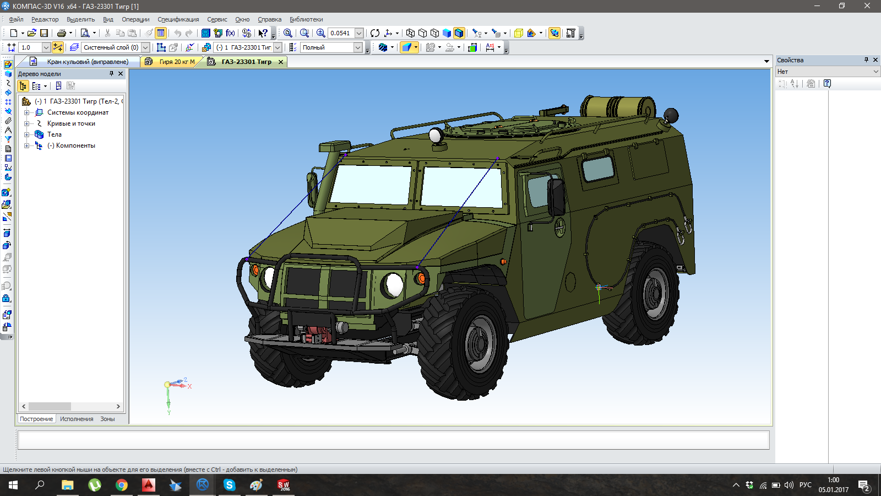Open the Спецификация menu
The width and height of the screenshot is (881, 496).
tap(178, 19)
